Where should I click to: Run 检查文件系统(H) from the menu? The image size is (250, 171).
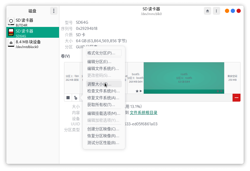tap(104, 91)
